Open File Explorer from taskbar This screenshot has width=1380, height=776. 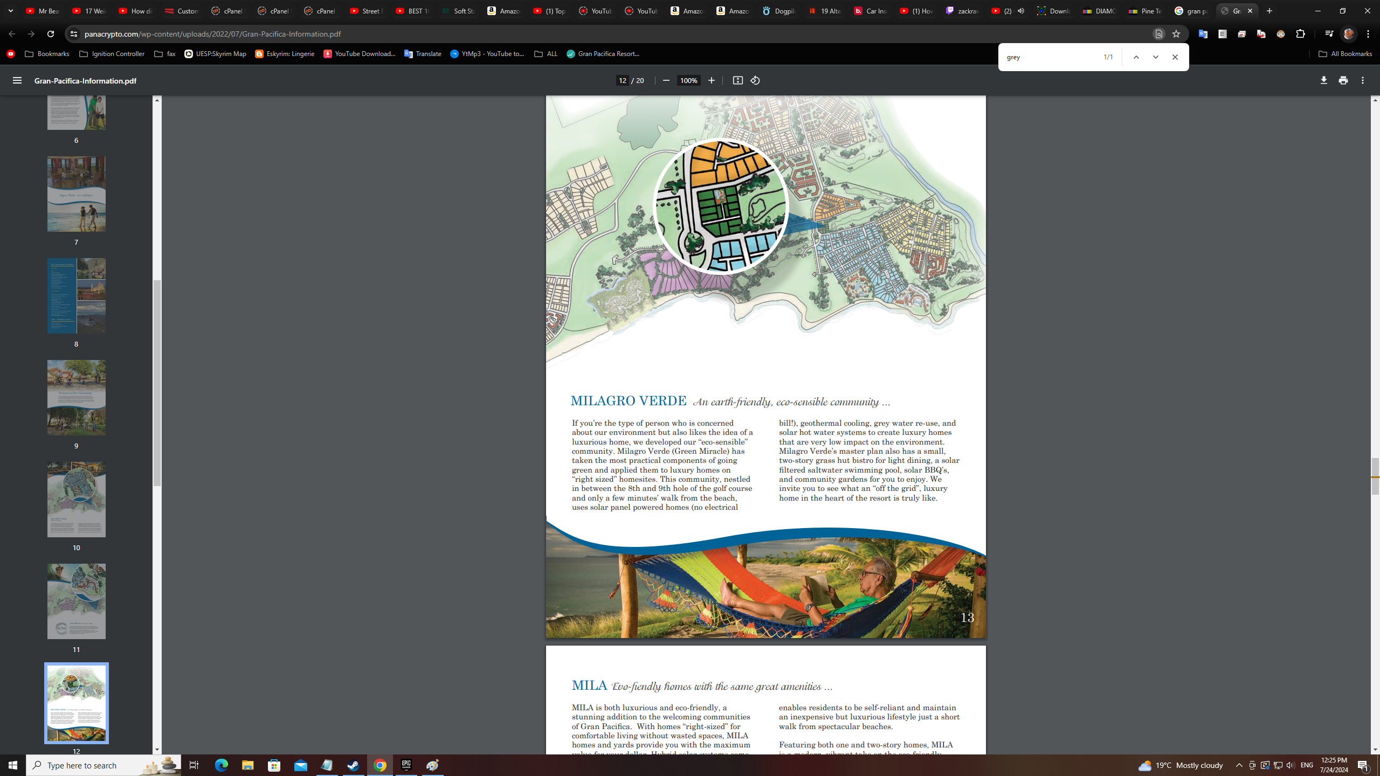[x=247, y=765]
